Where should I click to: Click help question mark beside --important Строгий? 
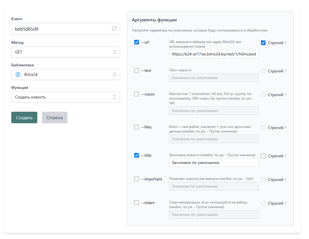pyautogui.click(x=285, y=180)
